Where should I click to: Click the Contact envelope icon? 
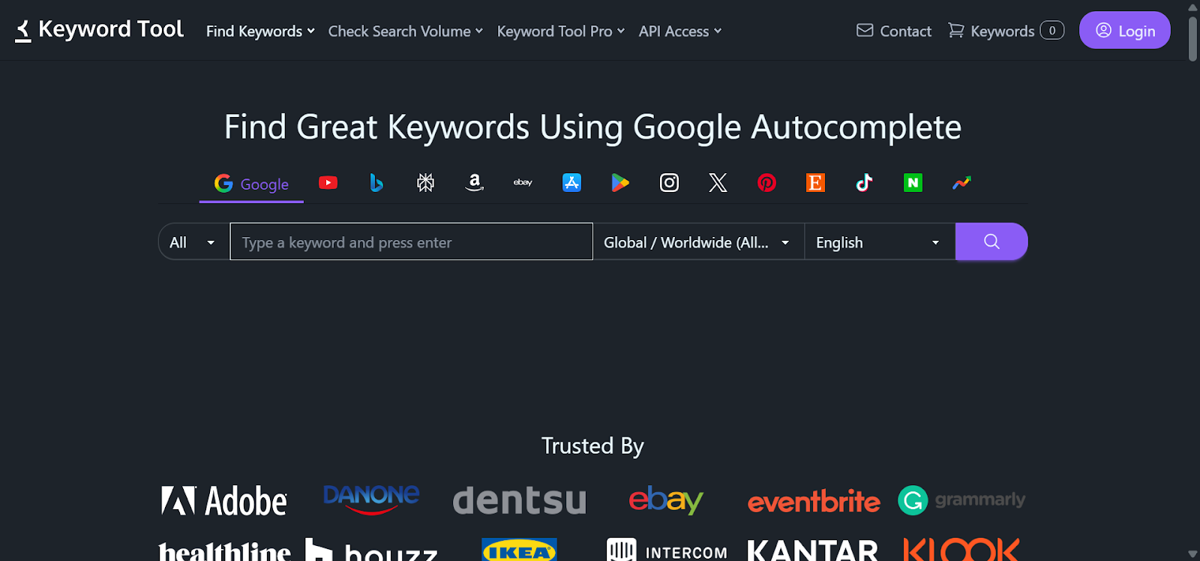tap(865, 31)
